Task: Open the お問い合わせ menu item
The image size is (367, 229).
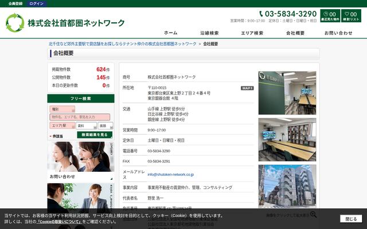Action: pyautogui.click(x=338, y=33)
